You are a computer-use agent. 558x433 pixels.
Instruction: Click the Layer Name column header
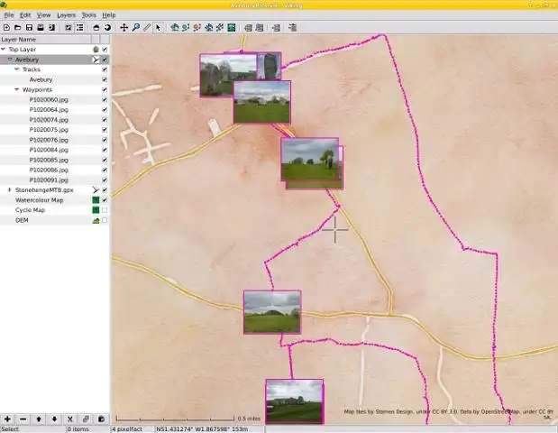46,40
